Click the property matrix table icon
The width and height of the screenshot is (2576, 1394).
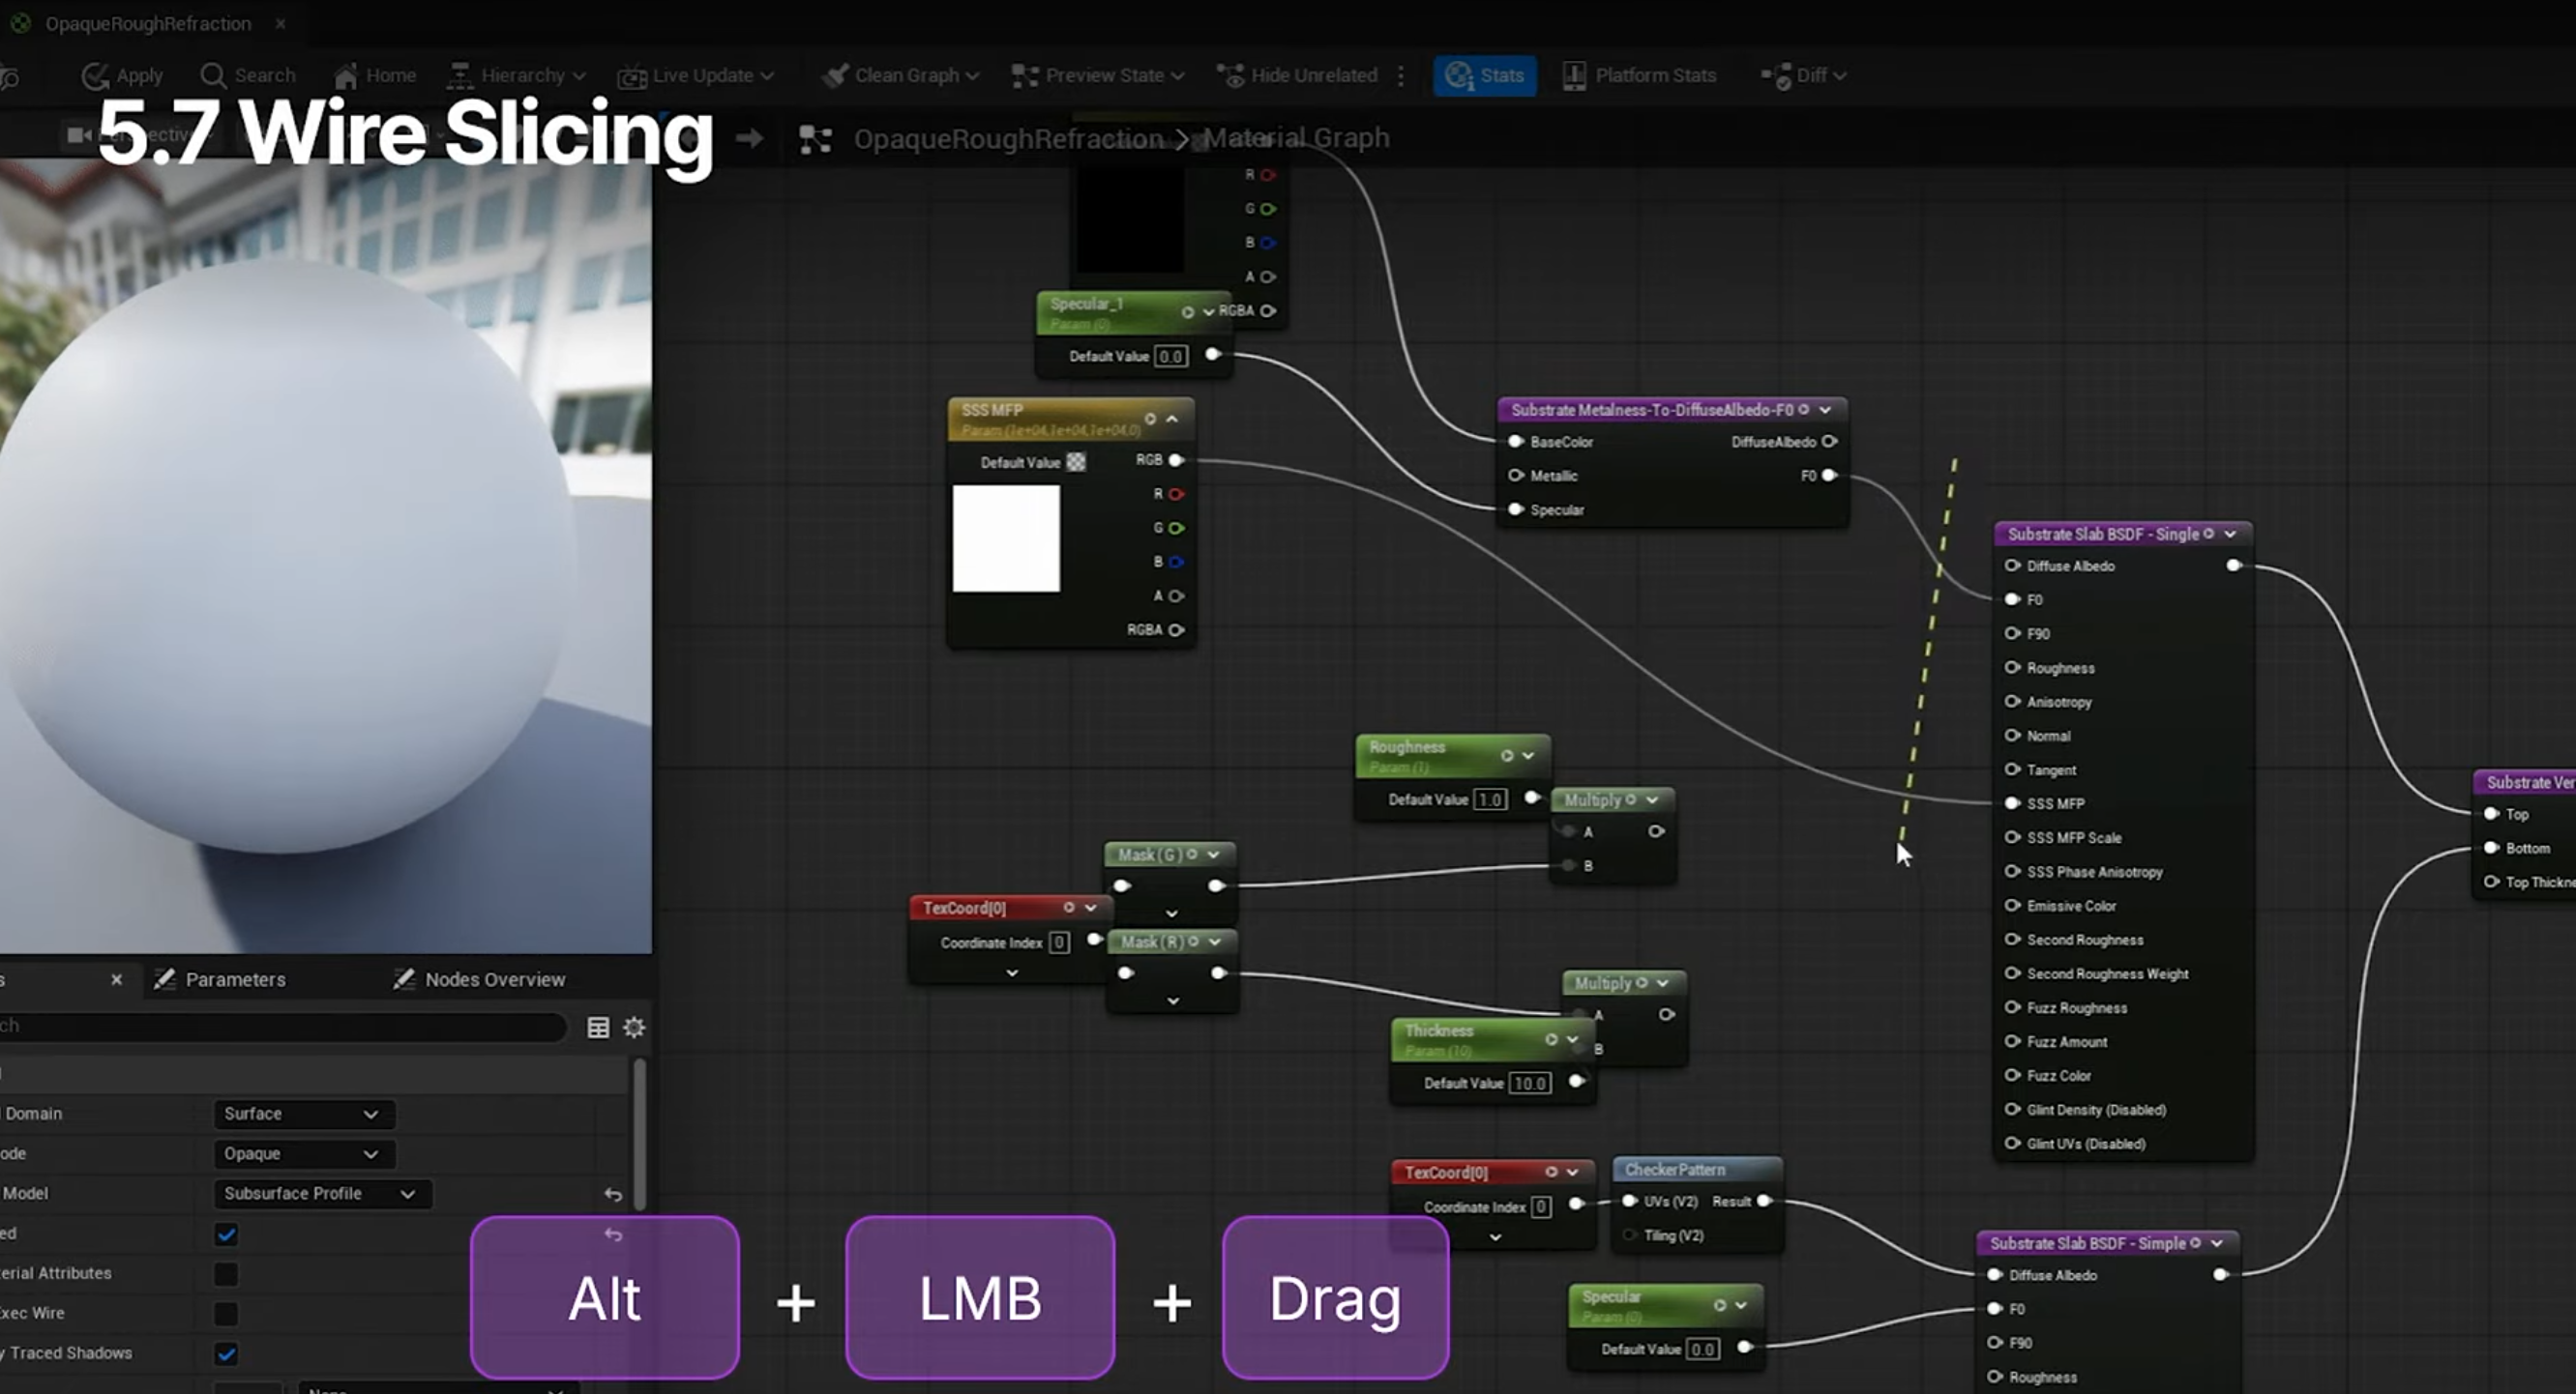[x=598, y=1028]
